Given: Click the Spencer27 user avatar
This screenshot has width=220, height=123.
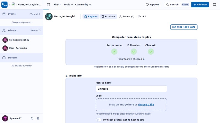Looking at the screenshot, I should point(5,118).
